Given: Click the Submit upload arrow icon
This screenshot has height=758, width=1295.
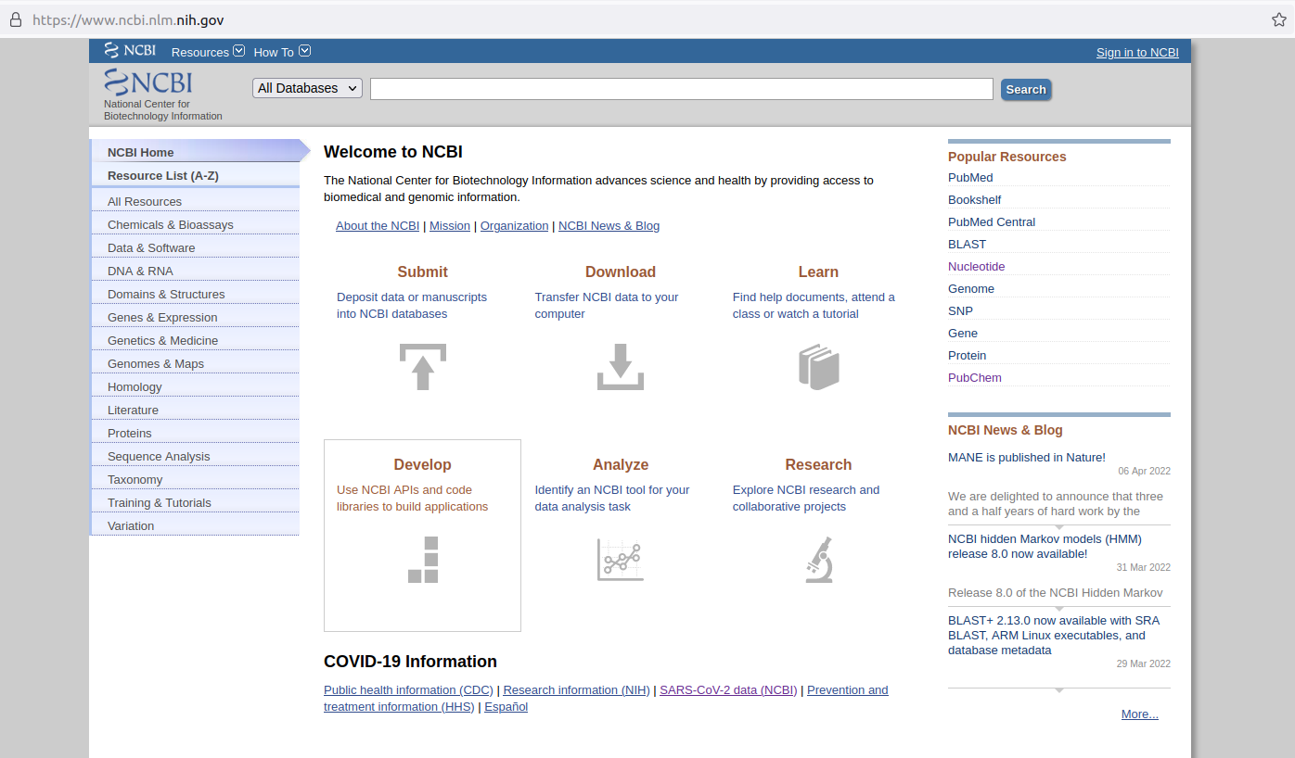Looking at the screenshot, I should coord(422,366).
